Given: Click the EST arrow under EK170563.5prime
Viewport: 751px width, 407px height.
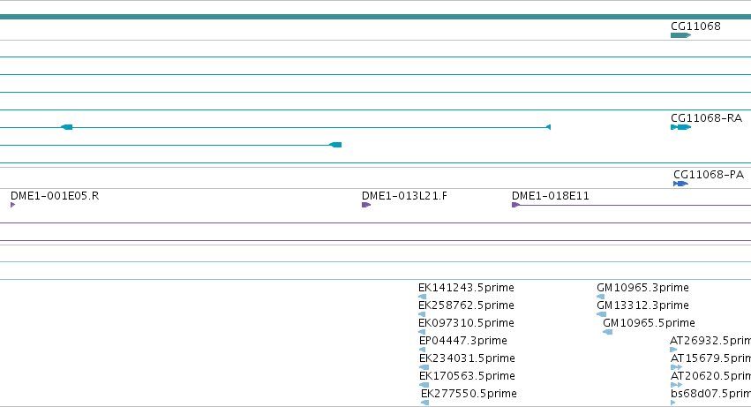Looking at the screenshot, I should (x=424, y=385).
